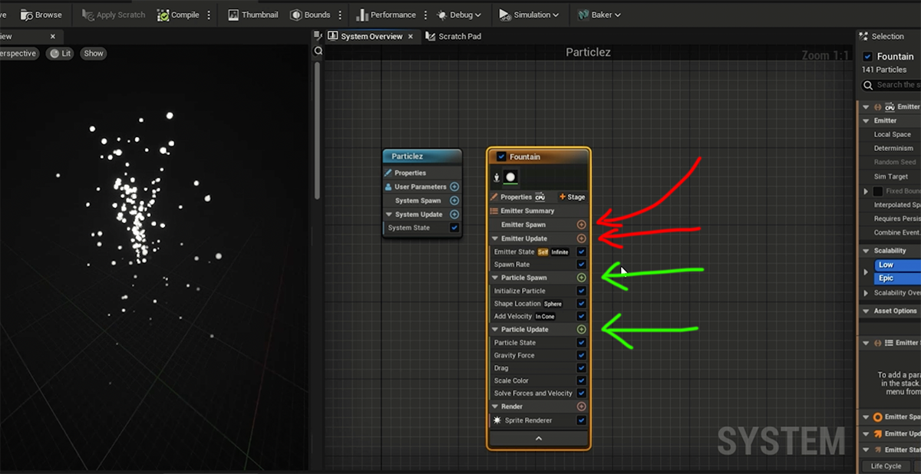
Task: Toggle Particle State module checkbox
Action: 581,343
